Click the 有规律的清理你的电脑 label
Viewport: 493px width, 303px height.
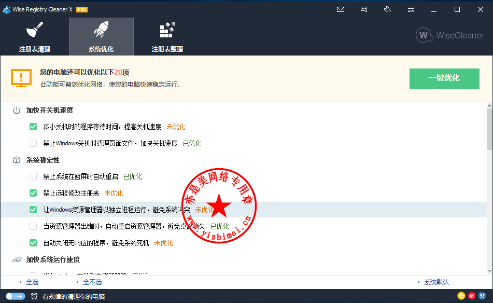pos(74,296)
